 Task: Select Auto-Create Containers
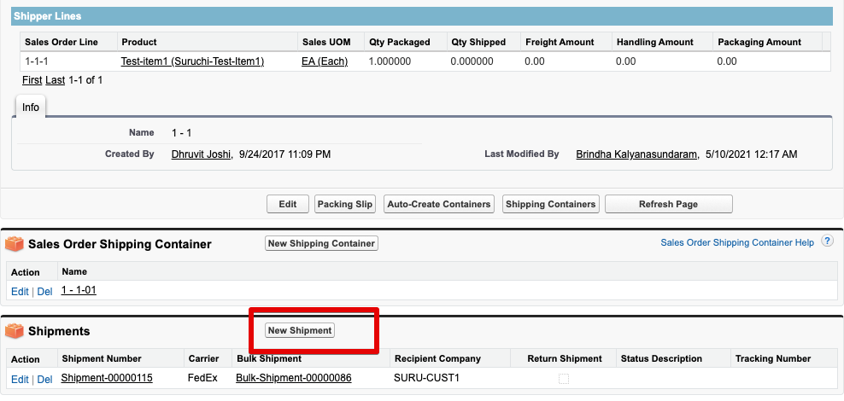(x=439, y=204)
